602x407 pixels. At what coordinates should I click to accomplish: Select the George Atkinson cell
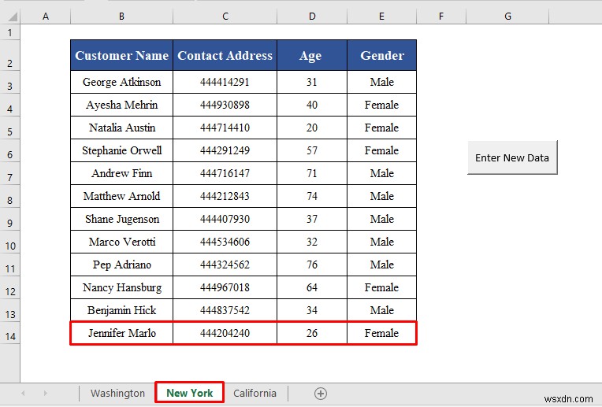[x=121, y=82]
